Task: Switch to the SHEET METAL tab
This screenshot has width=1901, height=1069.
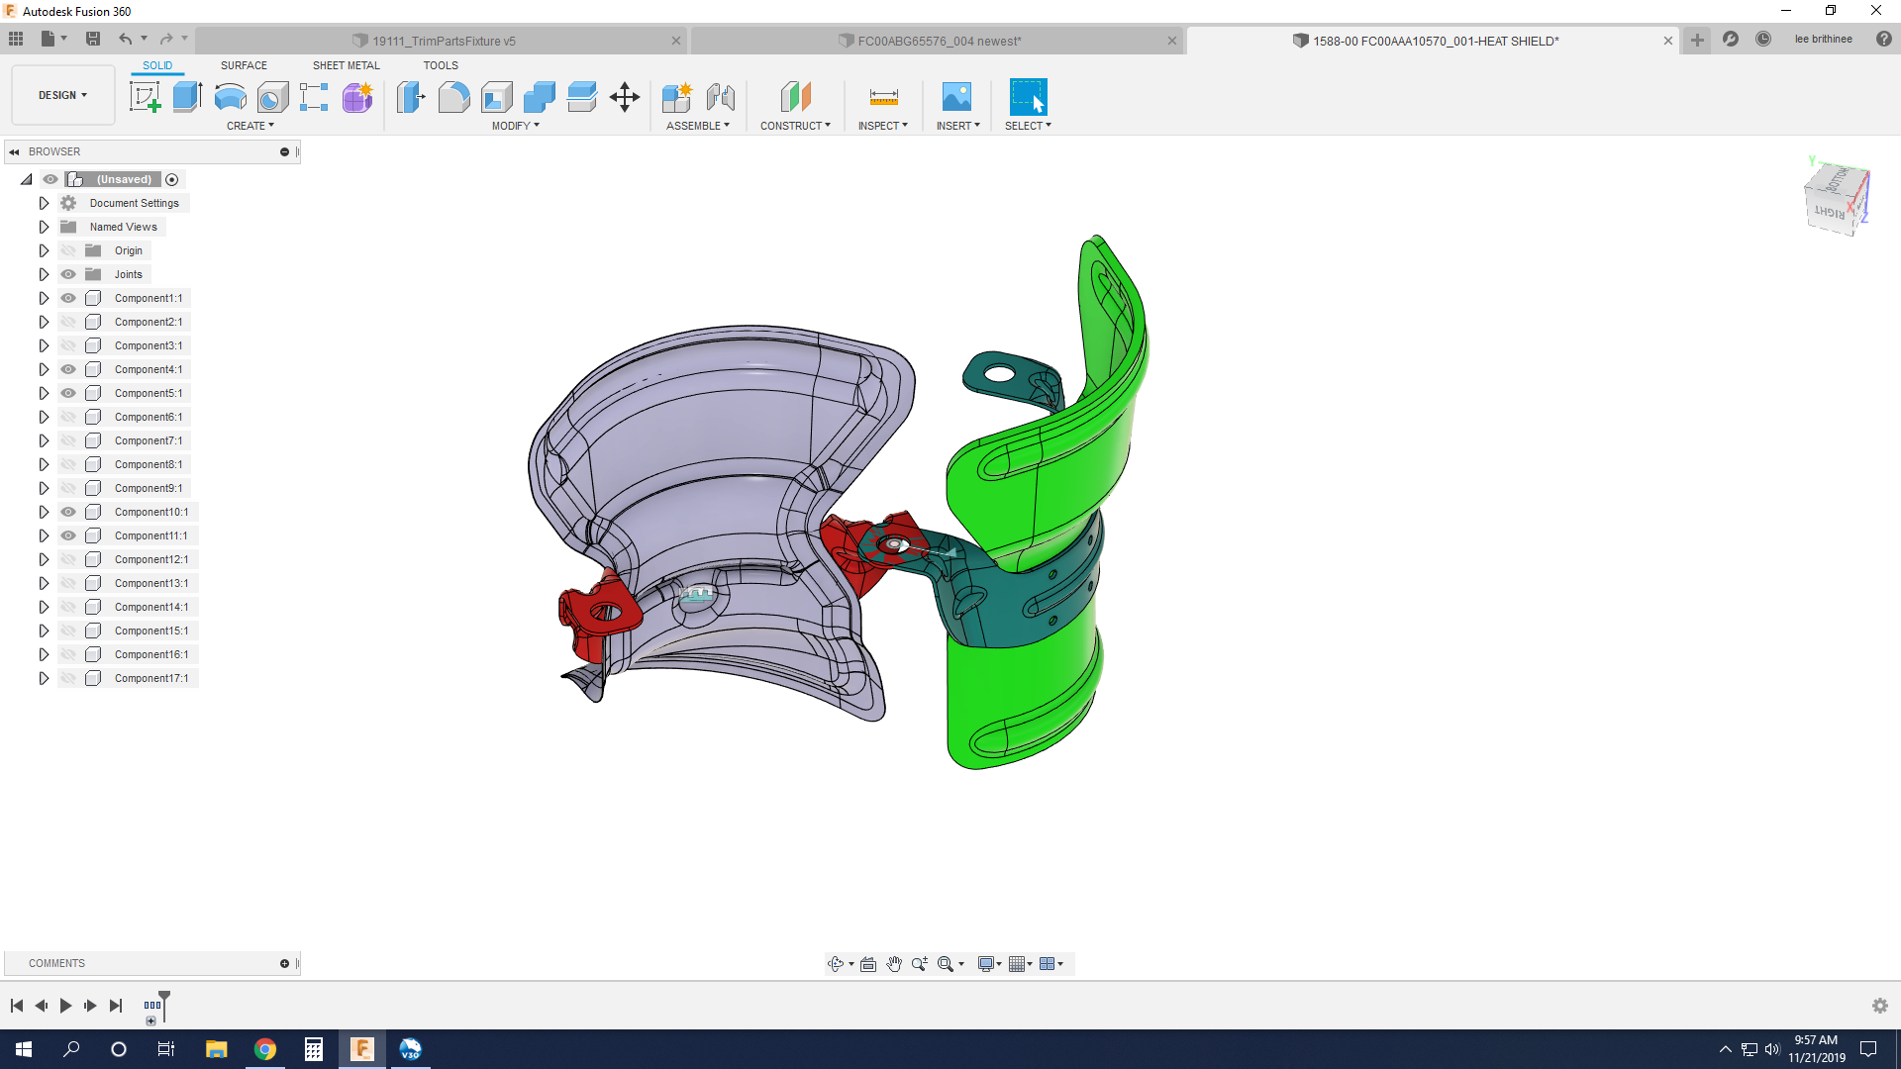Action: [345, 65]
